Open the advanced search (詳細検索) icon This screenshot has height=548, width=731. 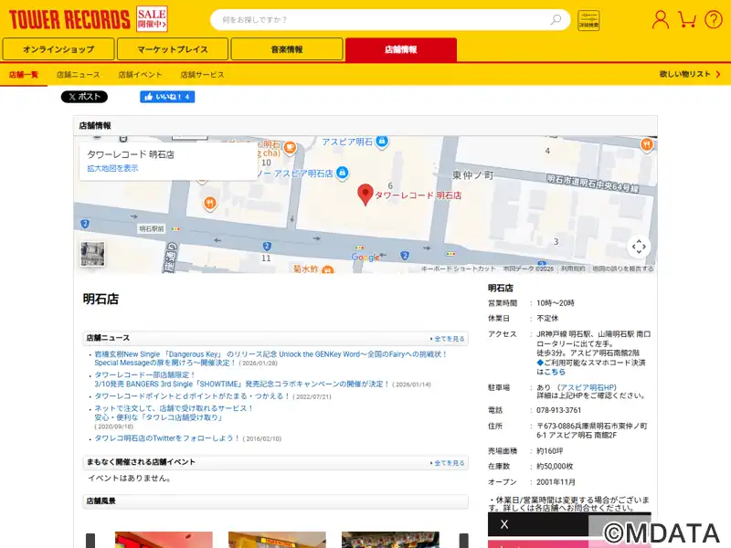click(589, 20)
